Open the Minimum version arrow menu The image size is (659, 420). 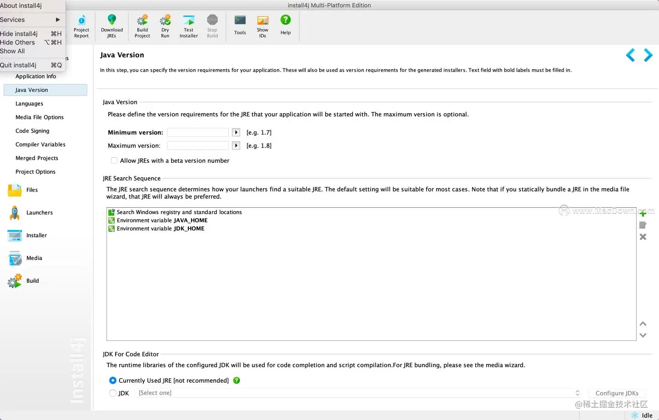pyautogui.click(x=236, y=132)
